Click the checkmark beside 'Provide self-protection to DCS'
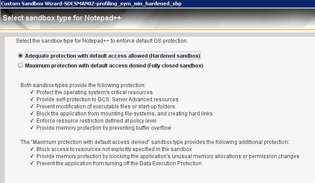 click(32, 99)
